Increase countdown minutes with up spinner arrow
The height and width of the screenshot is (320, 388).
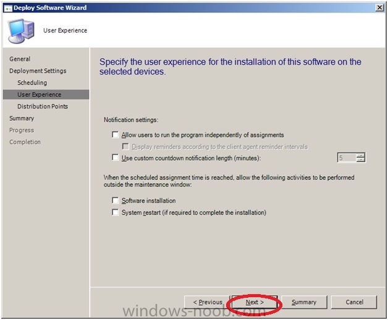[361, 155]
